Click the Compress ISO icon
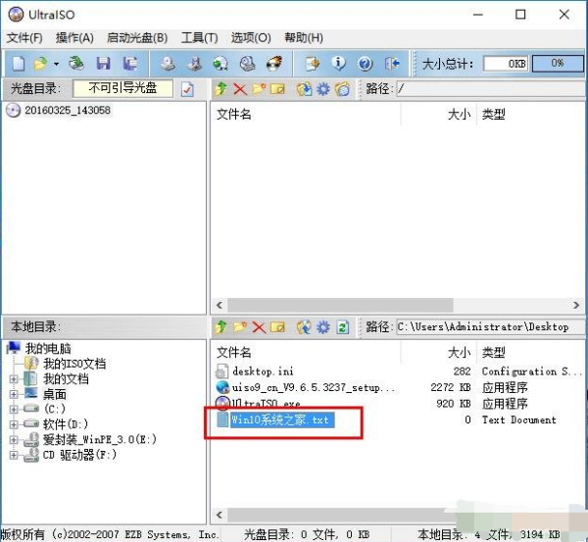588x542 pixels. click(x=194, y=64)
